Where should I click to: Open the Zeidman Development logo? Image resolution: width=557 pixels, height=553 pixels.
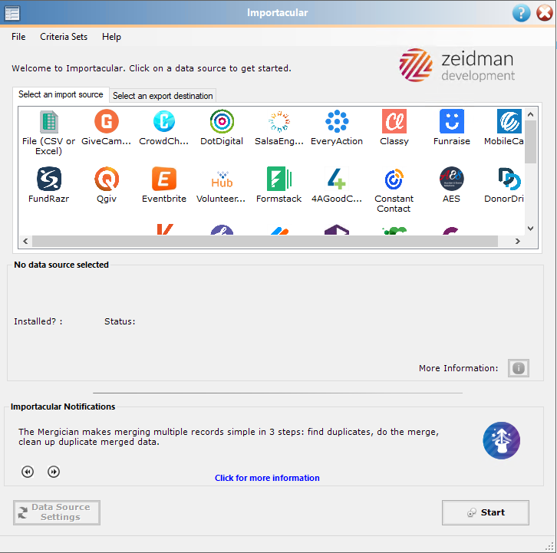(x=457, y=66)
